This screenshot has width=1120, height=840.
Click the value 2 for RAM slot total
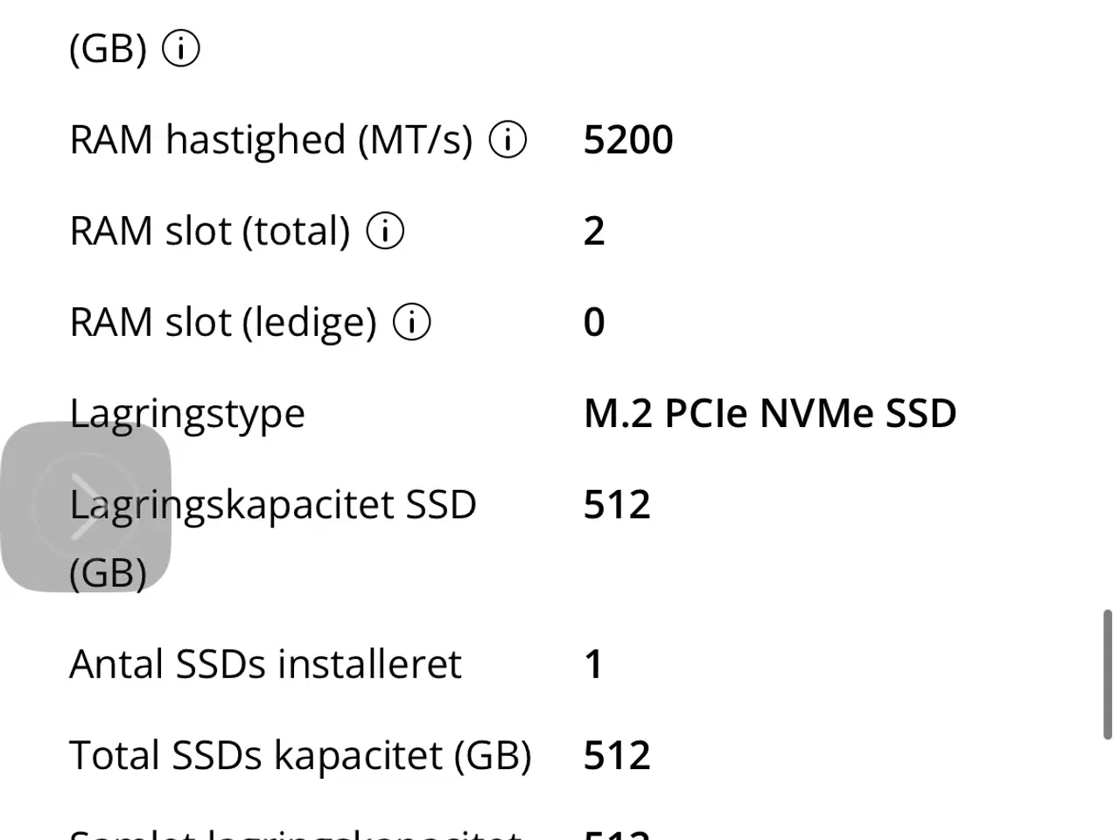[x=594, y=231]
